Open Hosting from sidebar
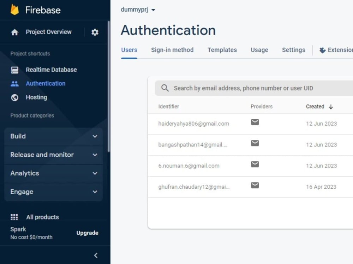This screenshot has width=353, height=264. pos(36,97)
